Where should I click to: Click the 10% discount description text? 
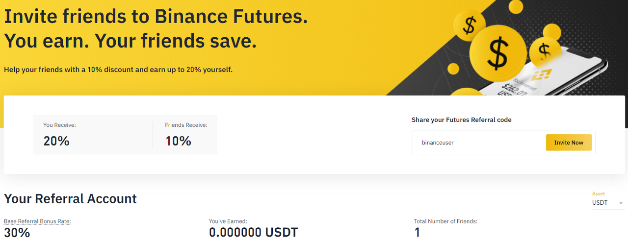tap(118, 70)
